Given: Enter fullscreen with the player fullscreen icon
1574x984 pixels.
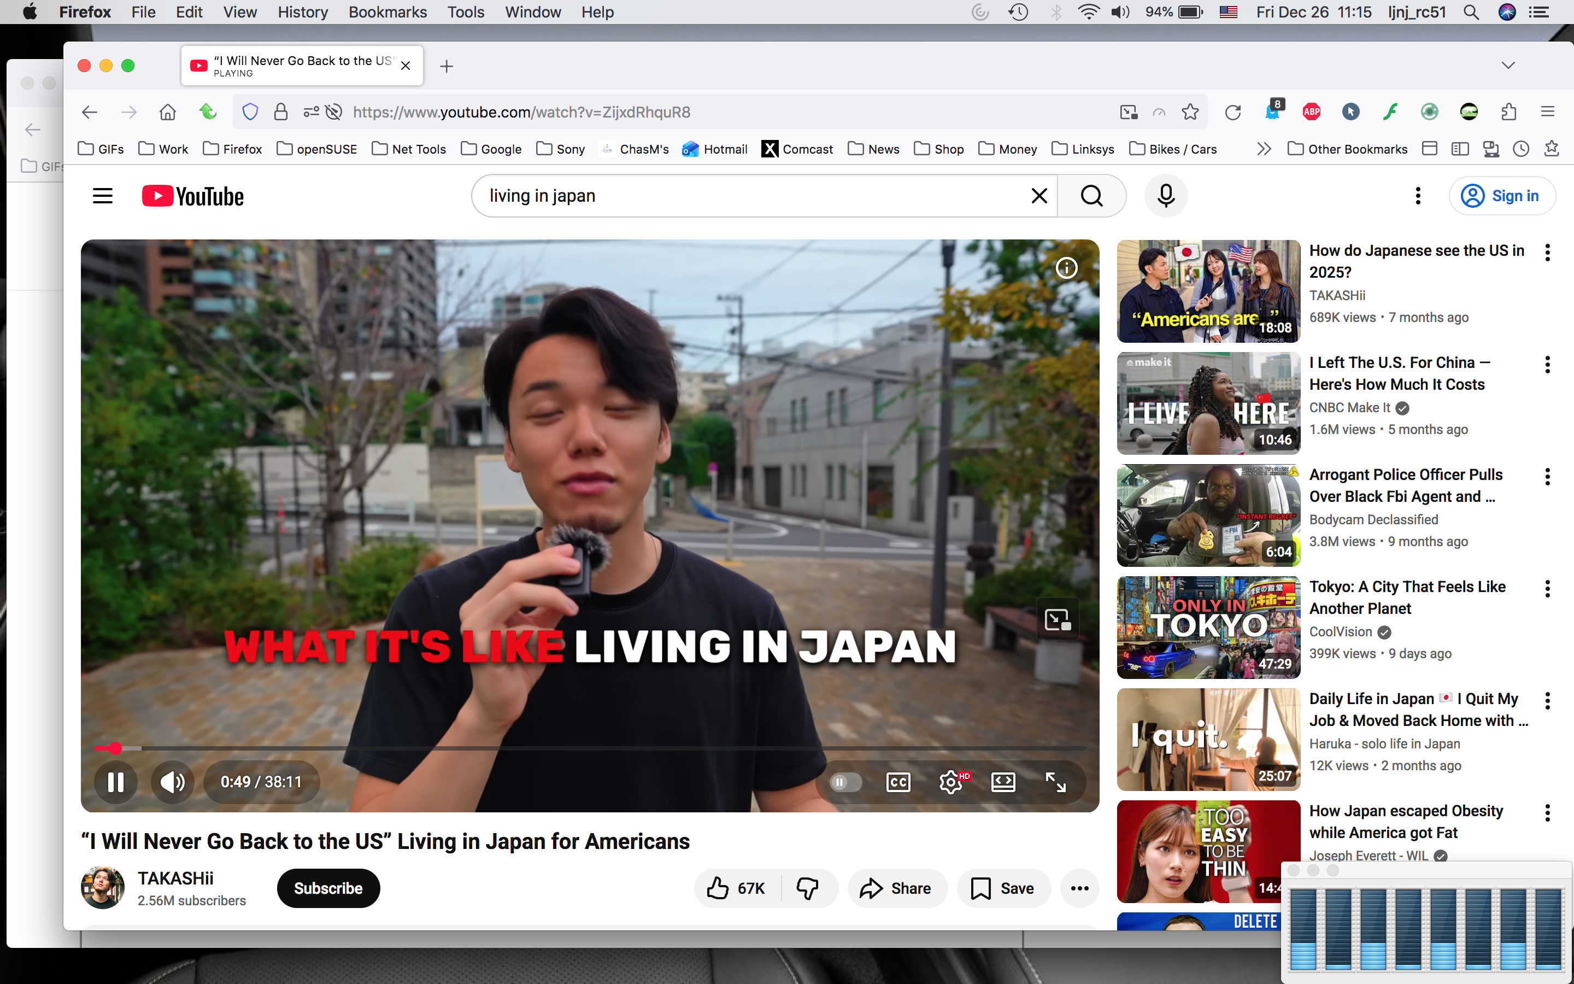Looking at the screenshot, I should (1055, 782).
